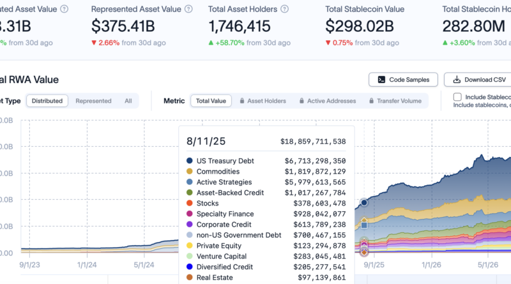Click lock icon next to Asset Holders
The width and height of the screenshot is (511, 284).
[242, 101]
